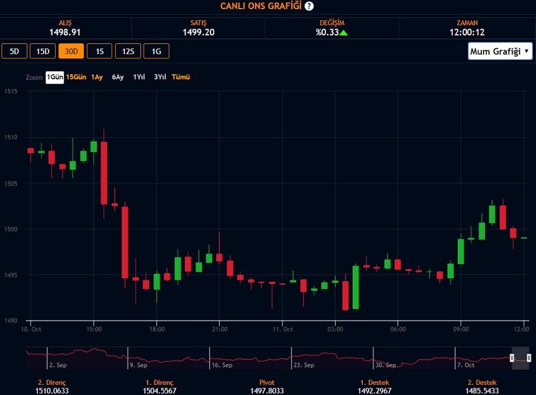Image resolution: width=536 pixels, height=395 pixels.
Task: Select the active 30D interval
Action: pyautogui.click(x=71, y=51)
